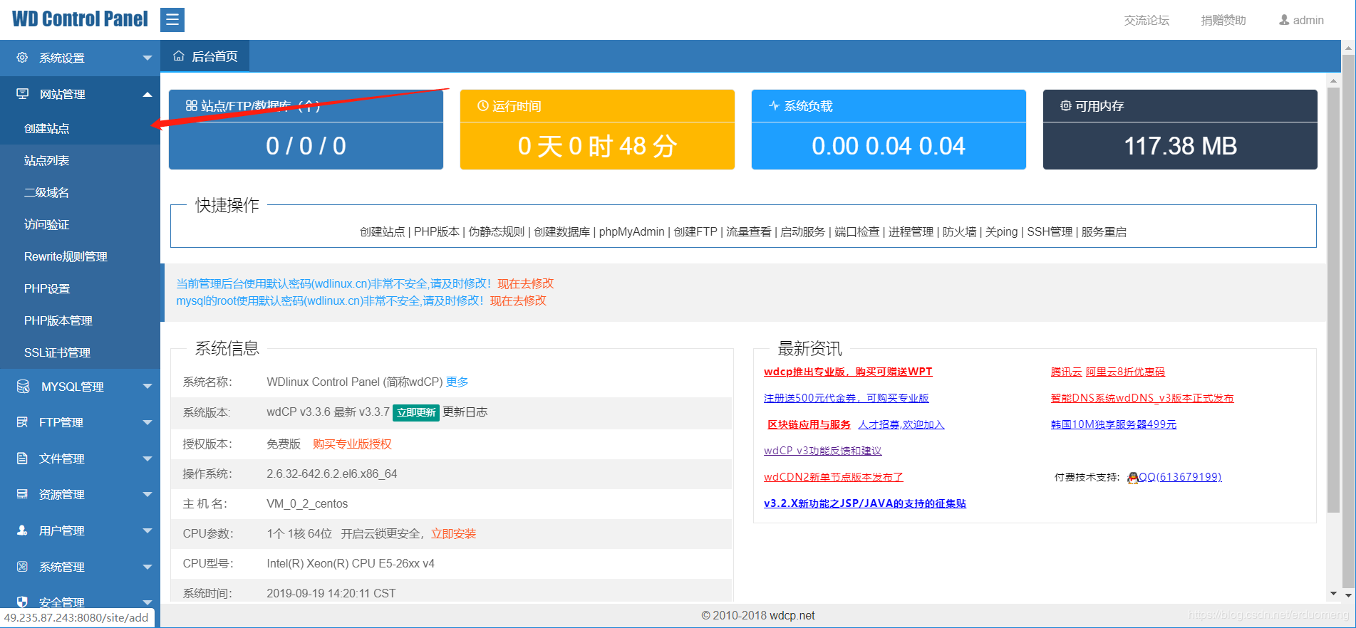Toggle the hamburger sidebar menu button
The image size is (1356, 628).
click(172, 20)
